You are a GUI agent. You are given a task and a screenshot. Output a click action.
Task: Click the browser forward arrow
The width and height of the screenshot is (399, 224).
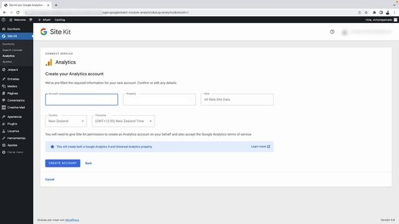coord(11,12)
